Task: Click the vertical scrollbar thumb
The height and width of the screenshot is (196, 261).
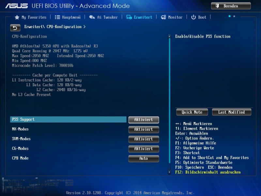Action: coord(169,101)
